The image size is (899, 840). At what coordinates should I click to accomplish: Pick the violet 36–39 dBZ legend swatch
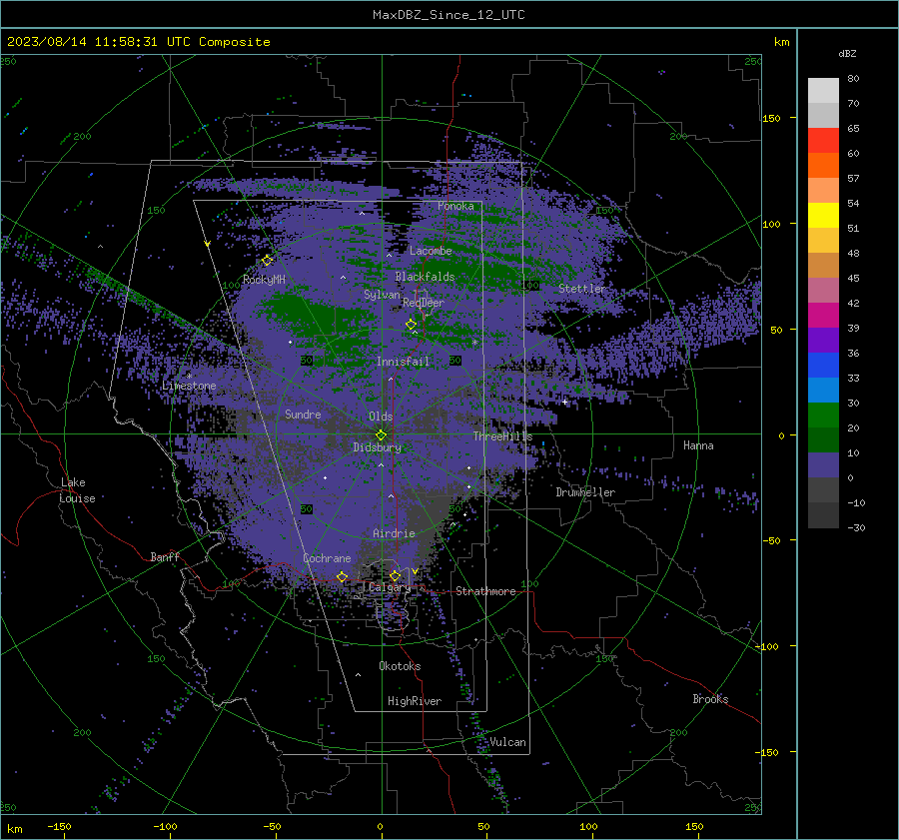[x=823, y=341]
